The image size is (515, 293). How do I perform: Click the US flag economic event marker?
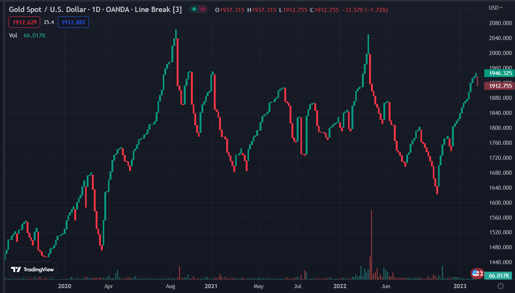[x=477, y=274]
